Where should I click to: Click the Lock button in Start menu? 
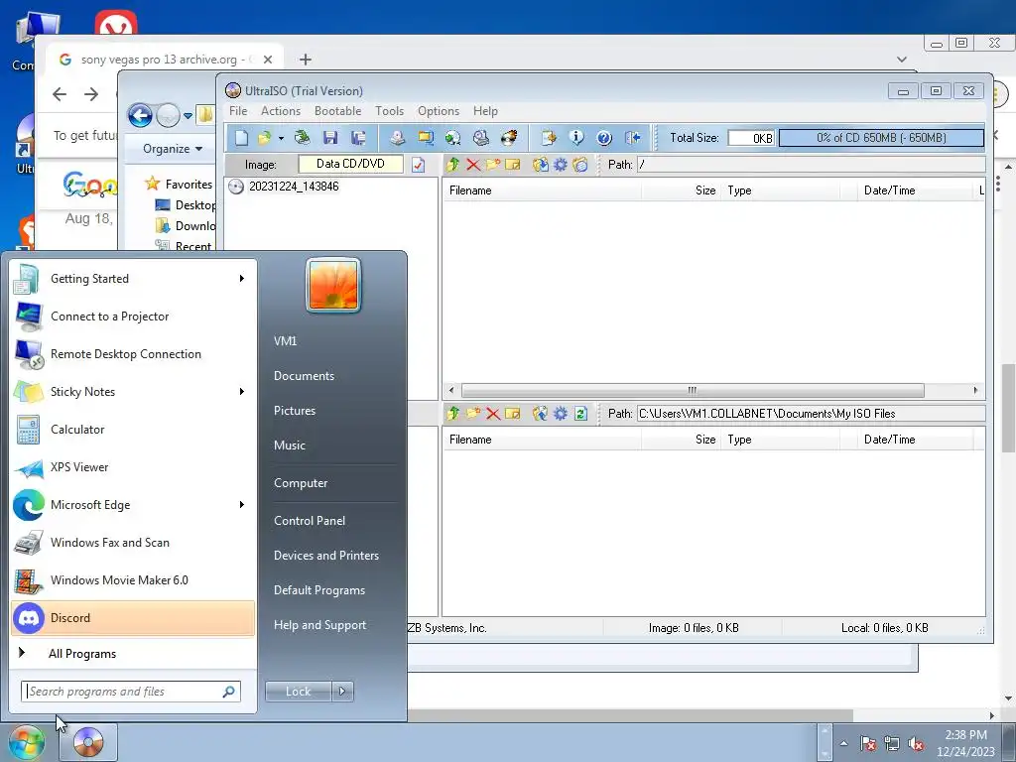pos(298,692)
